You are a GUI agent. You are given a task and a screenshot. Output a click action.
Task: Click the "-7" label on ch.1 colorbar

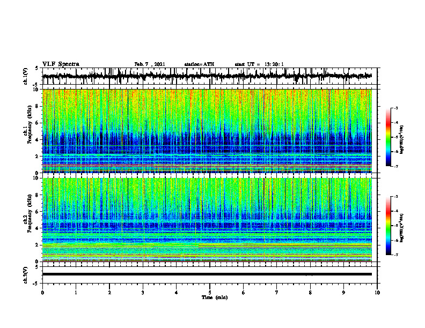(x=396, y=166)
